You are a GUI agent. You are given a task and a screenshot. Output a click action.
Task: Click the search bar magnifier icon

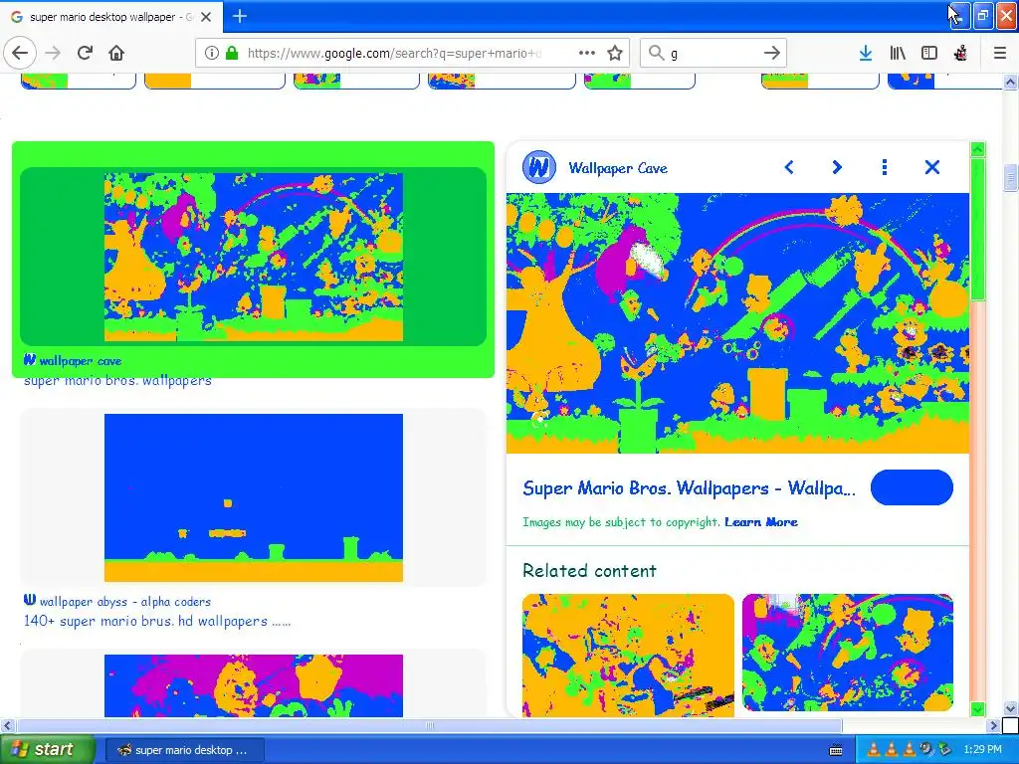click(657, 53)
